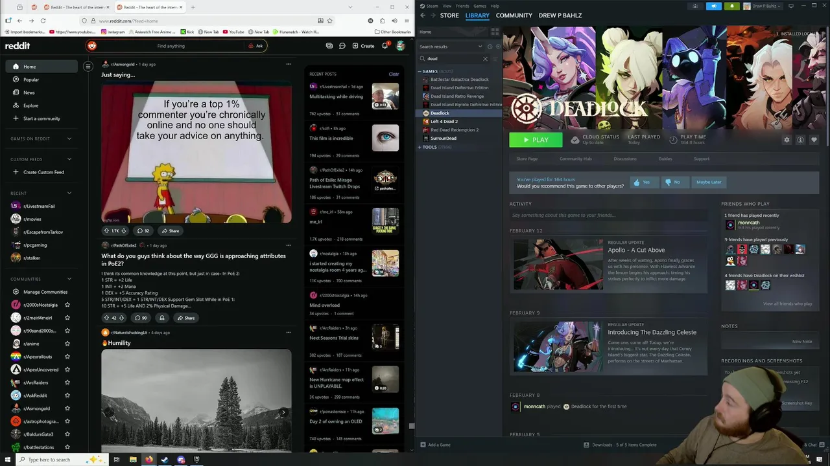
Task: Create a new Reddit post
Action: (x=363, y=46)
